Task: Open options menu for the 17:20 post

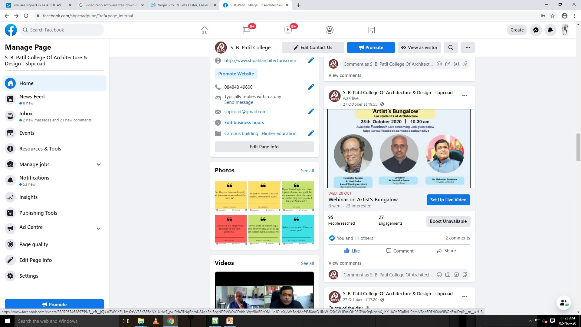Action: (465, 297)
